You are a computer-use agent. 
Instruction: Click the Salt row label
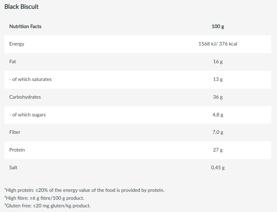(x=13, y=168)
